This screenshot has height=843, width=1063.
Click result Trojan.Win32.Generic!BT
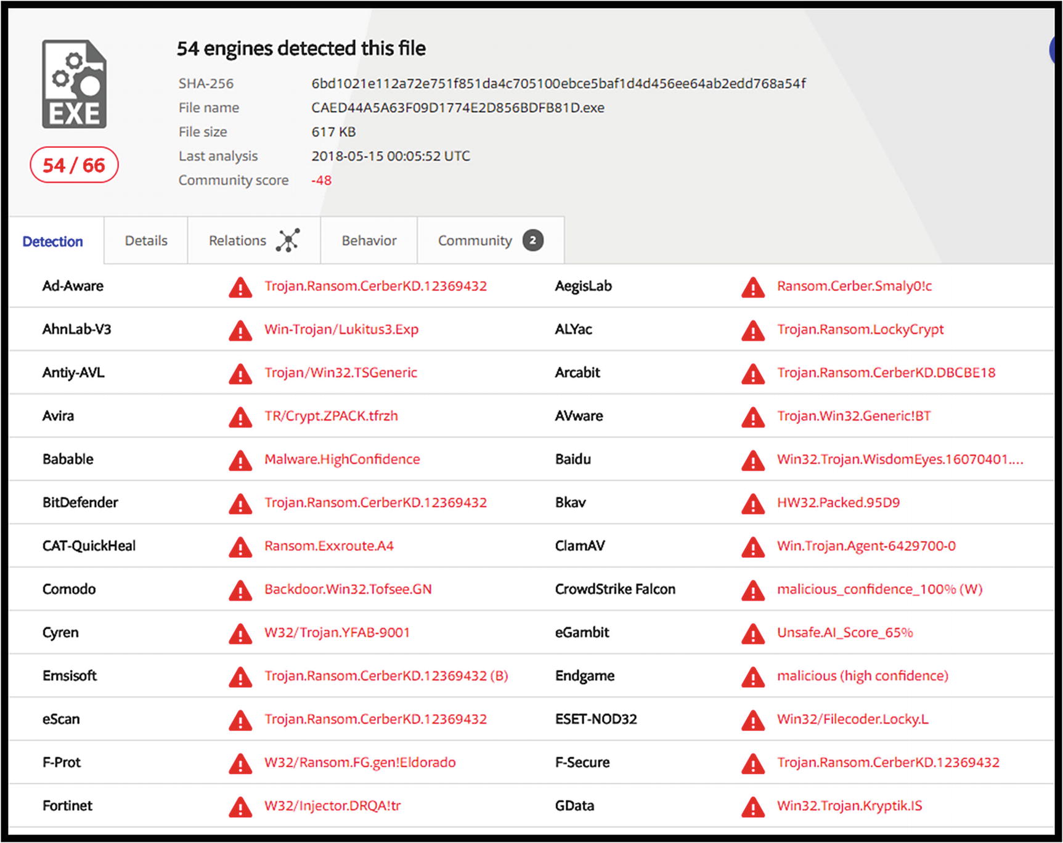point(853,416)
